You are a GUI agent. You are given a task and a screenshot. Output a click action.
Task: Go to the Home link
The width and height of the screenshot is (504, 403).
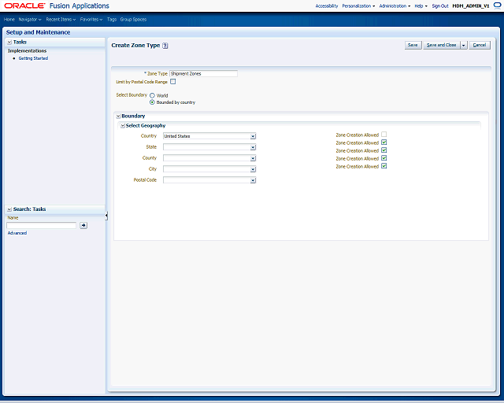pyautogui.click(x=9, y=20)
